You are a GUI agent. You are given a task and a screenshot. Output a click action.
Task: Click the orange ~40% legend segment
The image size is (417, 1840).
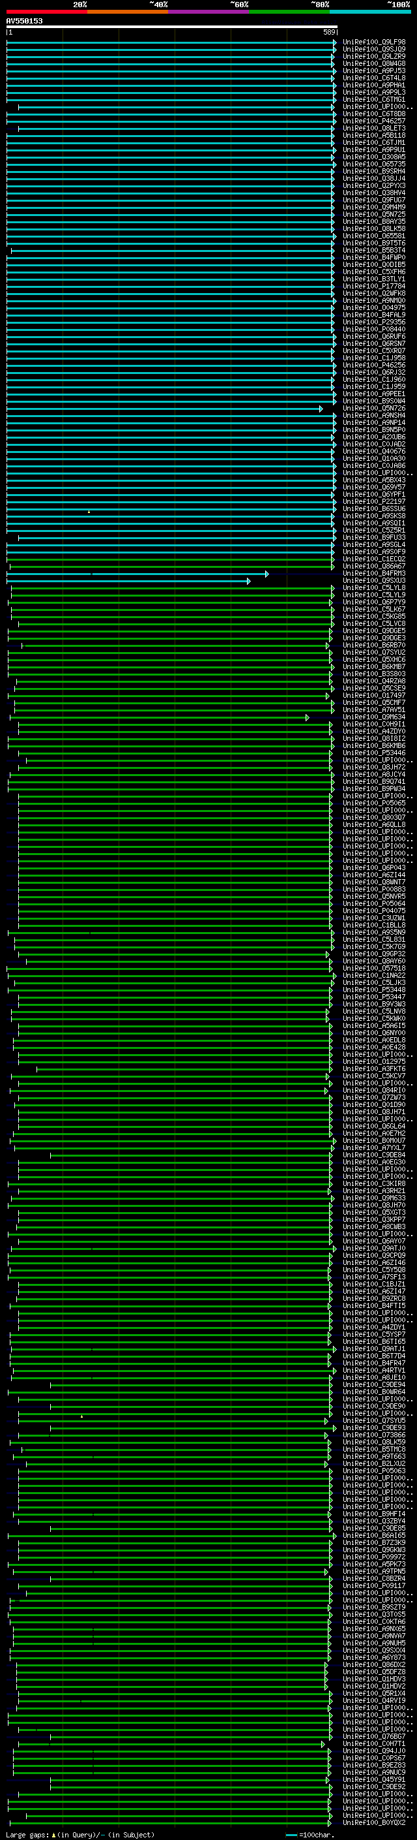128,12
